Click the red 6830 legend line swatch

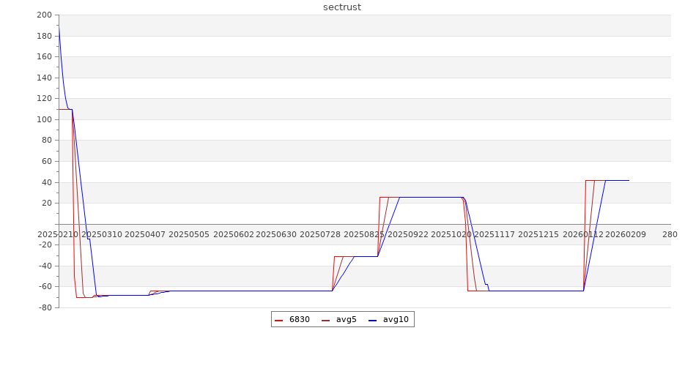279,321
